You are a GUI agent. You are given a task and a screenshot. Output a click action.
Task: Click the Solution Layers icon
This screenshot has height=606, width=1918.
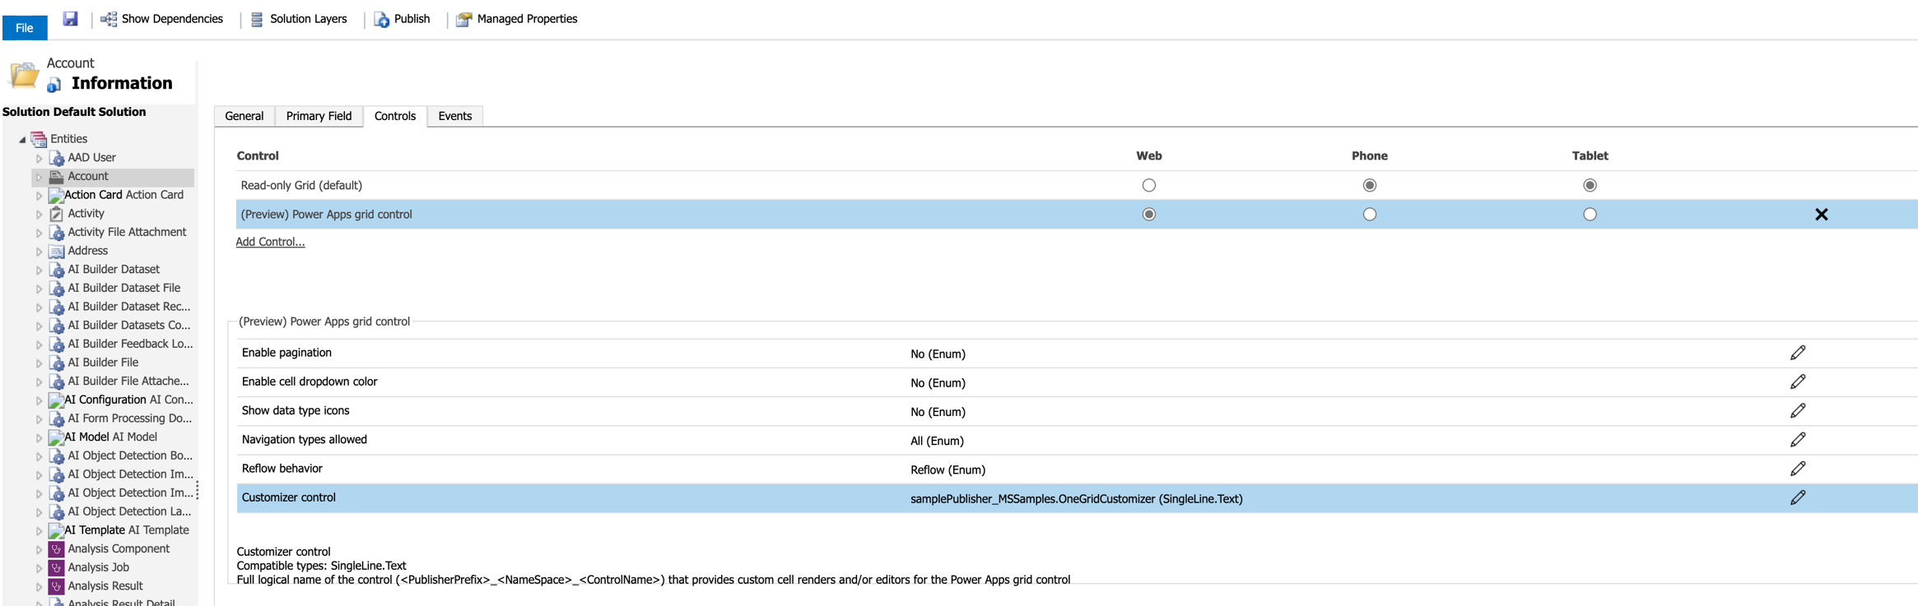click(x=257, y=19)
